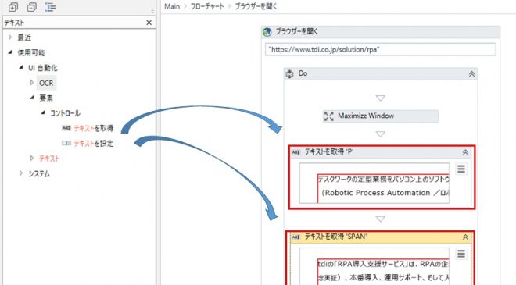The width and height of the screenshot is (516, 285).
Task: Click the Expand All icon in activities panel
Action: 13,7
